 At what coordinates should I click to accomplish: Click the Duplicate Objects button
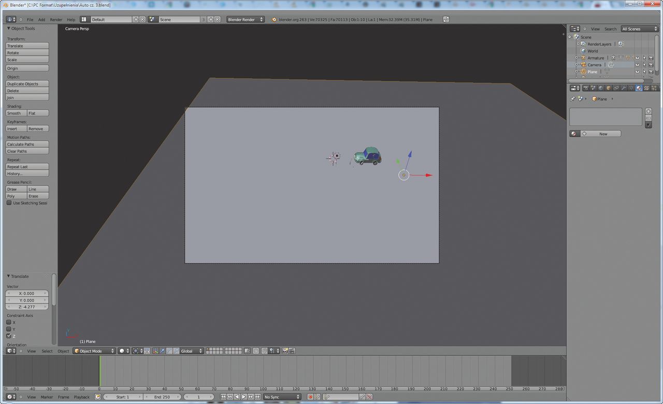(x=27, y=83)
